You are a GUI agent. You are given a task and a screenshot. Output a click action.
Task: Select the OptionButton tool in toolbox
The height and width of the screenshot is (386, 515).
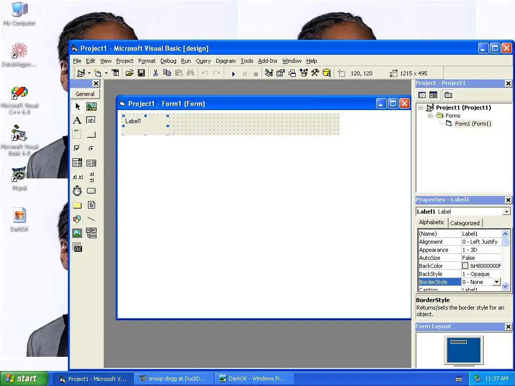click(x=92, y=148)
